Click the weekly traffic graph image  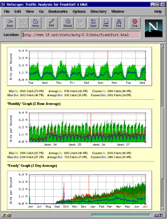click(79, 66)
